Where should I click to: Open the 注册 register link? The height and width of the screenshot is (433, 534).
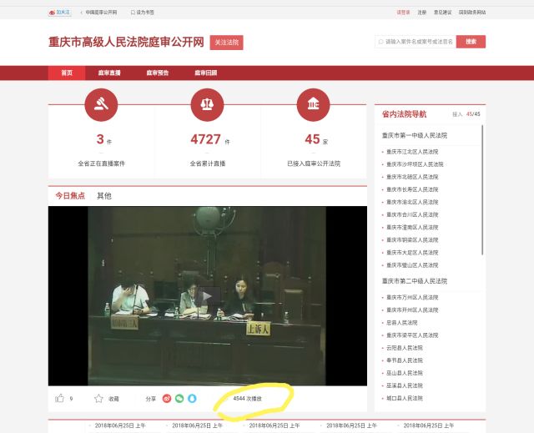422,13
